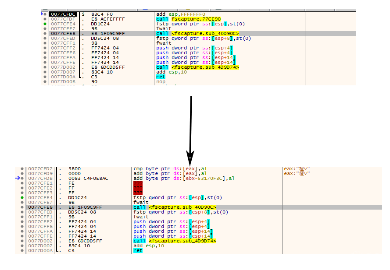Toggle breakpoint bullet at 0077D00A in lower listing
The height and width of the screenshot is (270, 390).
pyautogui.click(x=22, y=251)
